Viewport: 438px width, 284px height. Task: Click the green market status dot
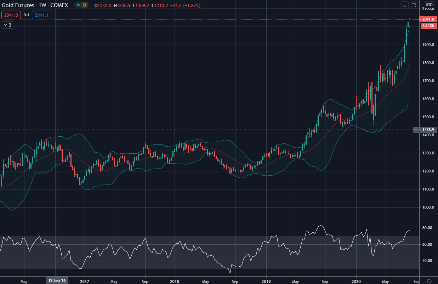pyautogui.click(x=78, y=5)
